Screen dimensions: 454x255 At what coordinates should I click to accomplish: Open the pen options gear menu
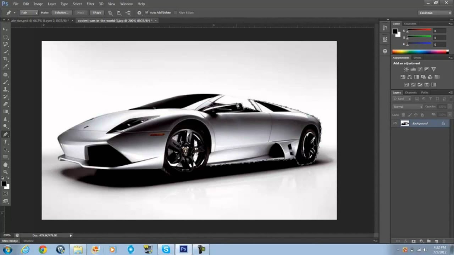click(x=139, y=13)
